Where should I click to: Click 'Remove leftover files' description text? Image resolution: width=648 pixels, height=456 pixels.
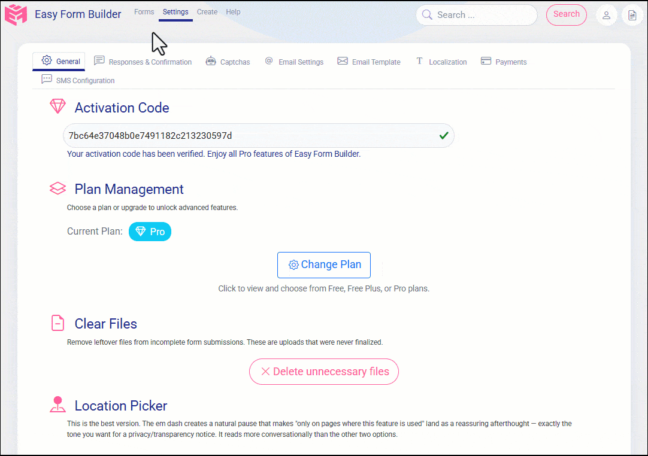[225, 342]
